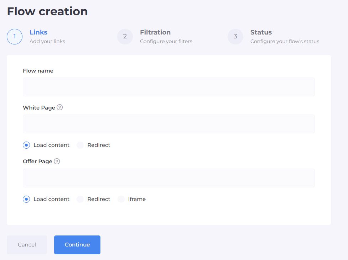Choose the Iframe option for Offer Page

coord(121,199)
